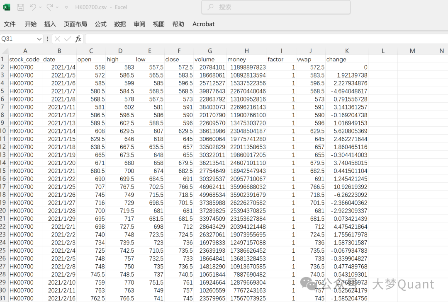Screen dimensions: 448x302
Task: Select column M header
Action: coord(412,51)
